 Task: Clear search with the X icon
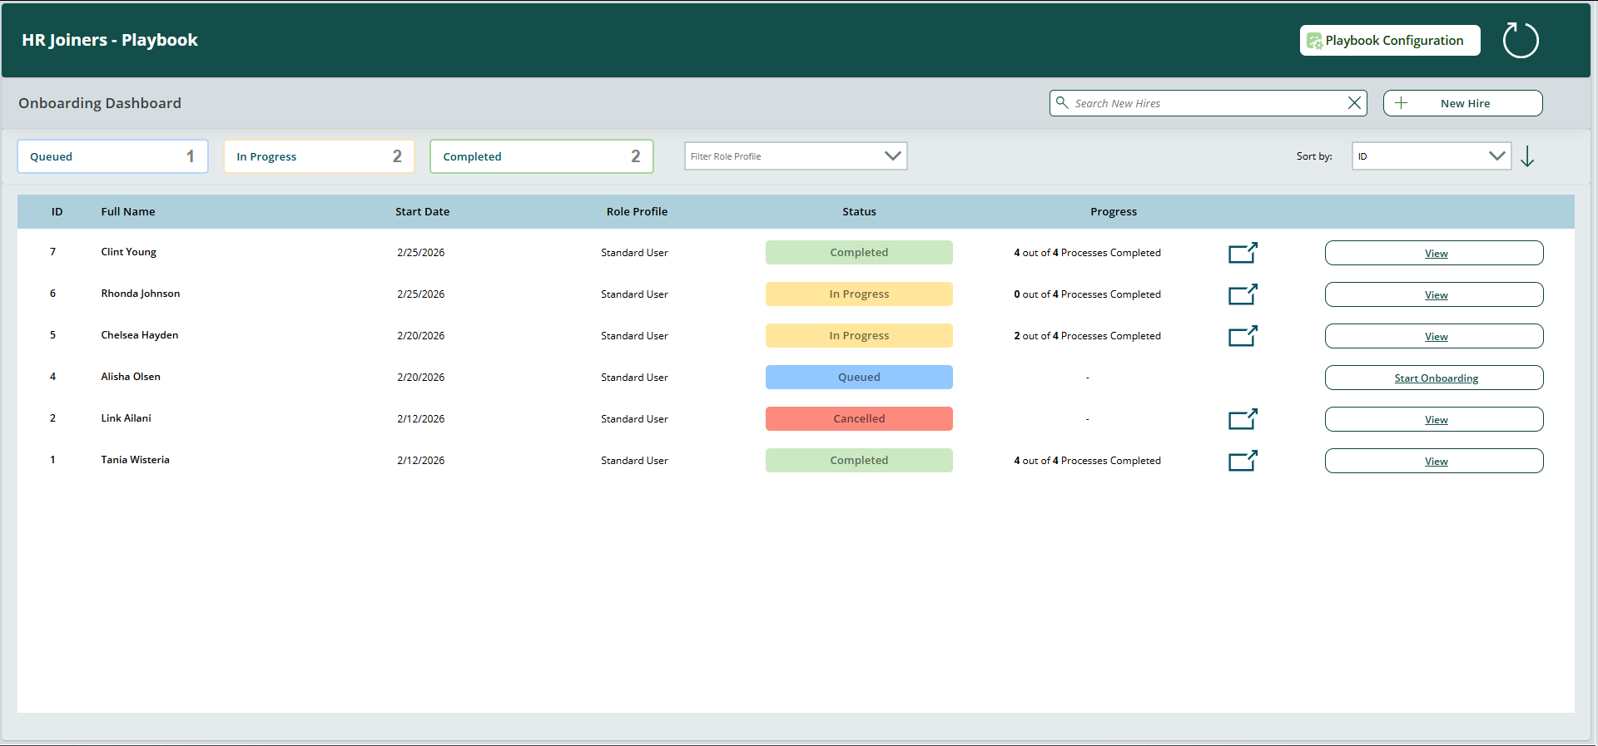(1354, 103)
